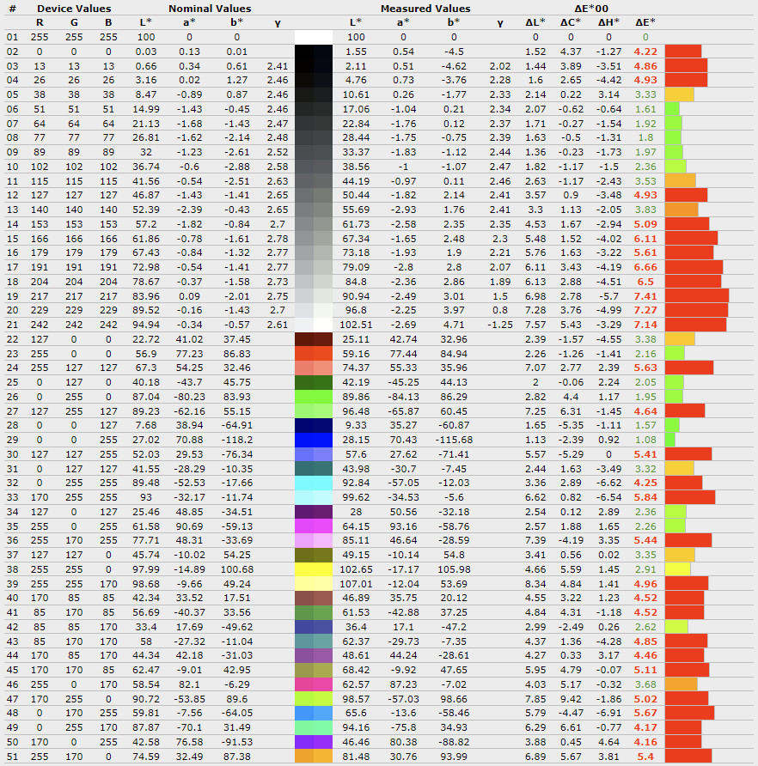The width and height of the screenshot is (758, 766).
Task: Click the 'ΔC*' column header
Action: pyautogui.click(x=570, y=22)
